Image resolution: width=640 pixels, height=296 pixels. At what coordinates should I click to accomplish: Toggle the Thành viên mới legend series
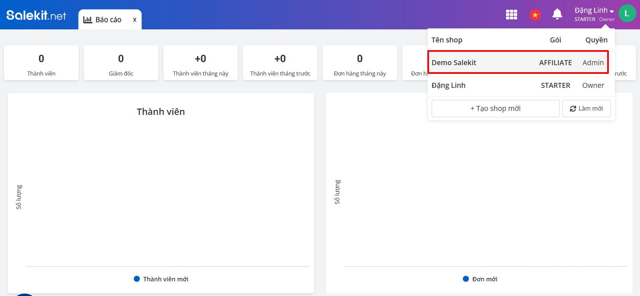click(165, 279)
